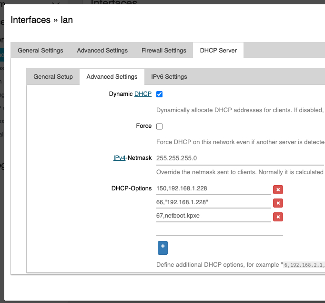This screenshot has height=303, width=325.
Task: Click the IPv4 link in Netmask label
Action: coord(119,157)
